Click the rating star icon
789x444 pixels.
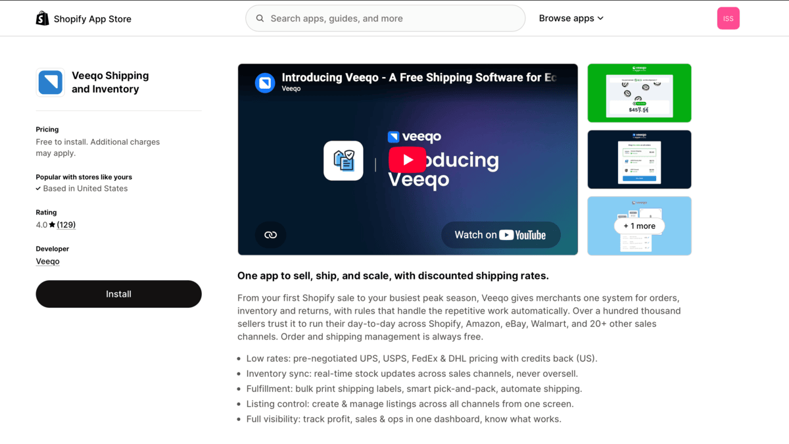tap(52, 225)
